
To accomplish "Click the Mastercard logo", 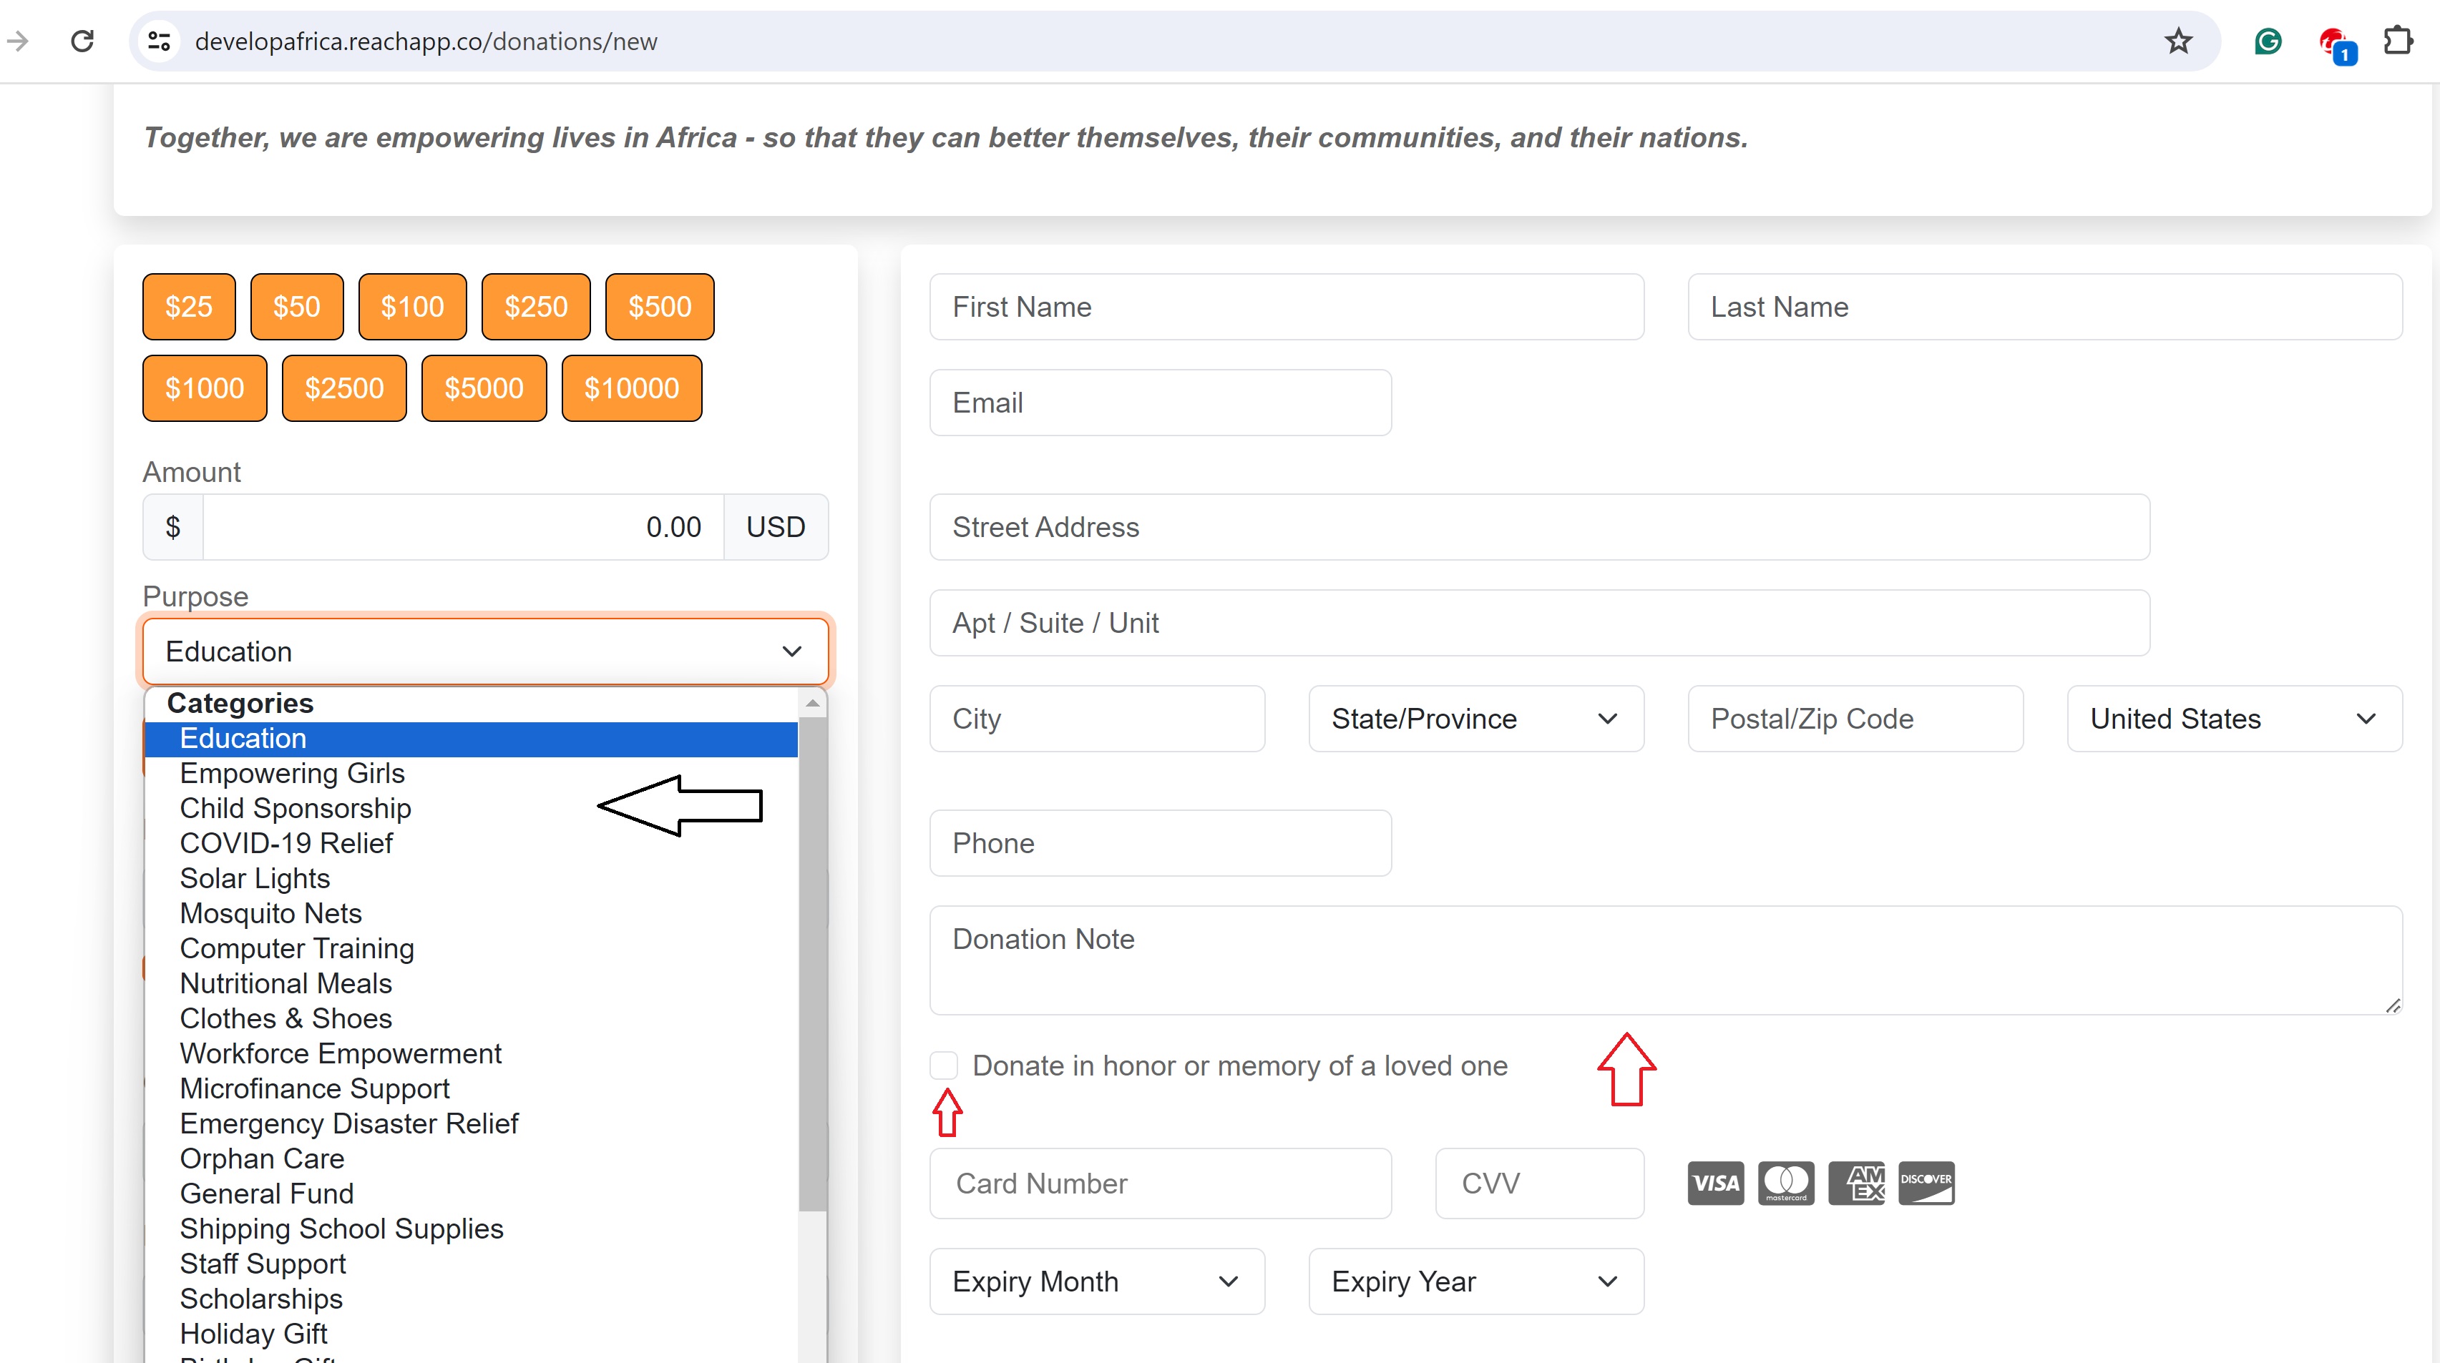I will click(1785, 1184).
